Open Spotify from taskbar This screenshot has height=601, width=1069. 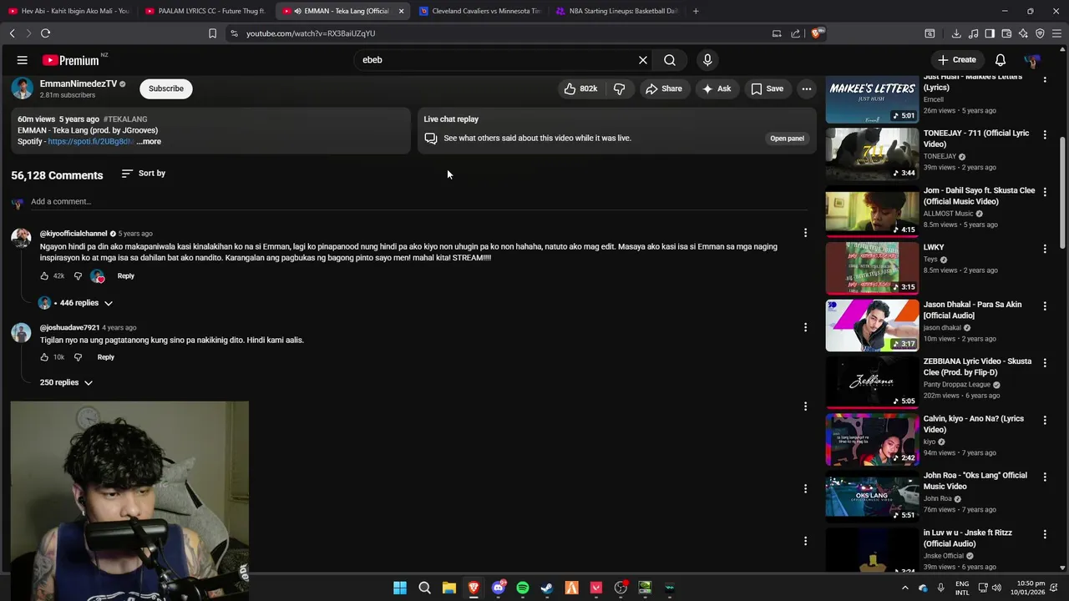523,588
